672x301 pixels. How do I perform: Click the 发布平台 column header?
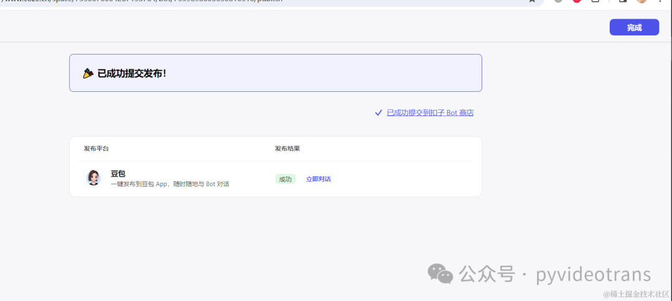coord(96,148)
